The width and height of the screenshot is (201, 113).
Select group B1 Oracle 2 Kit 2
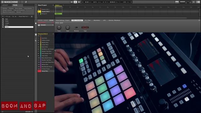pyautogui.click(x=46, y=12)
